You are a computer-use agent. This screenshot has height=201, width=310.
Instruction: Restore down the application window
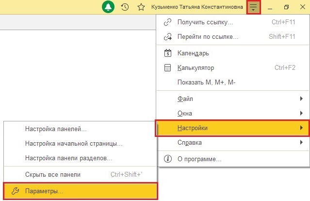tap(286, 7)
